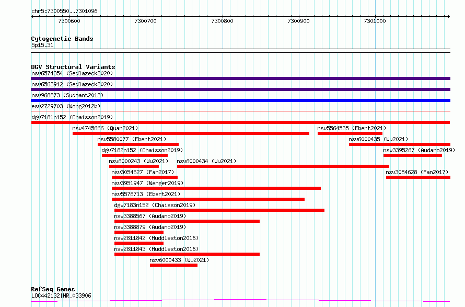Select the red bar under dgv7181n152
Image resolution: width=465 pixels, height=307 pixels.
coord(240,122)
